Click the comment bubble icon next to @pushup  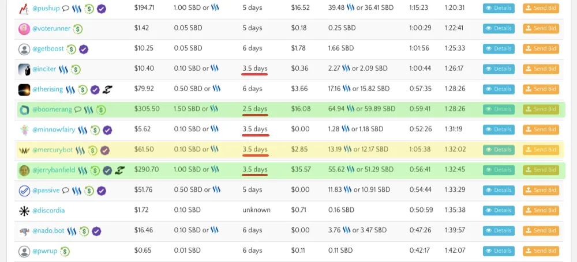[x=66, y=9]
